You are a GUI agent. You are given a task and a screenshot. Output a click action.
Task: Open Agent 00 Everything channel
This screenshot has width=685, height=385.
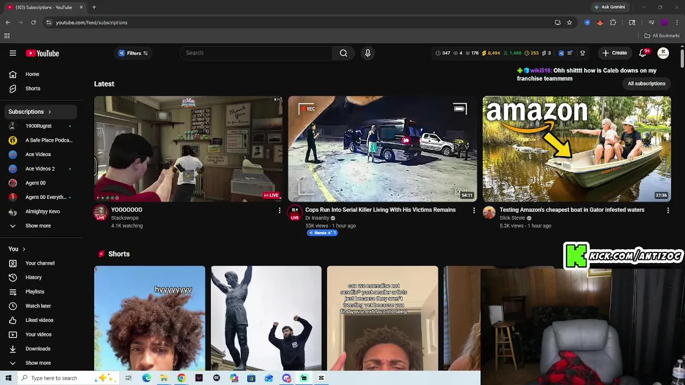point(41,197)
